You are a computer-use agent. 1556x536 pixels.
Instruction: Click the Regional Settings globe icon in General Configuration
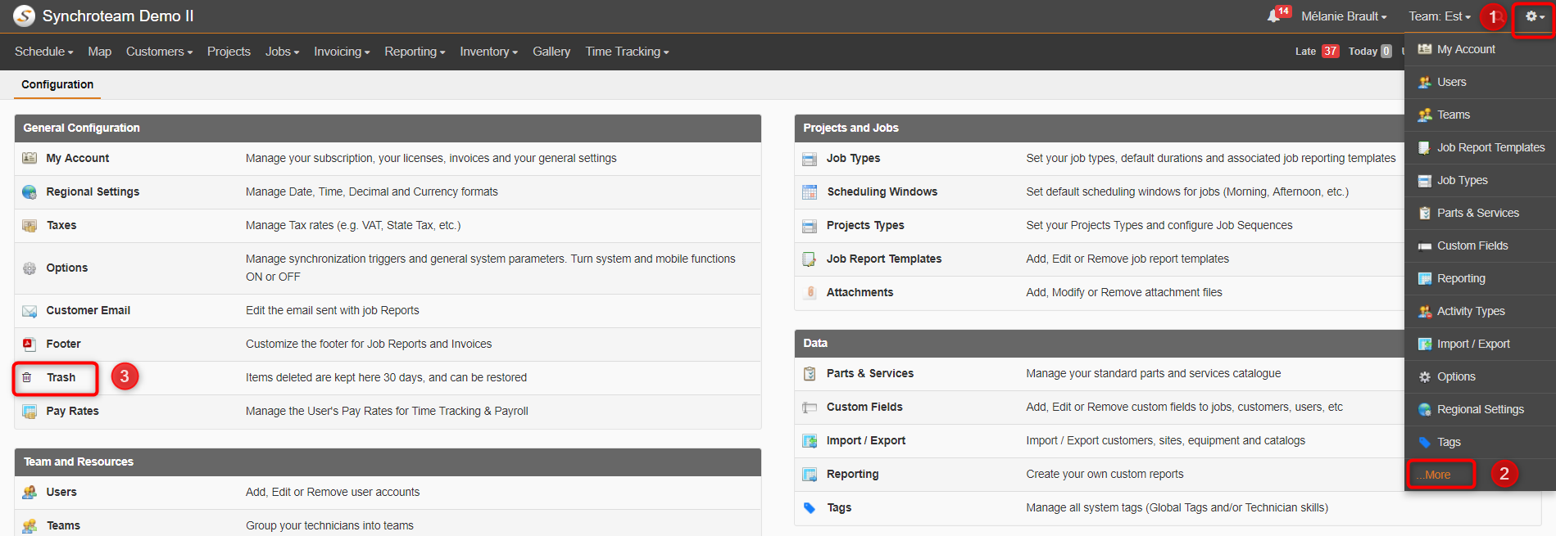coord(29,191)
